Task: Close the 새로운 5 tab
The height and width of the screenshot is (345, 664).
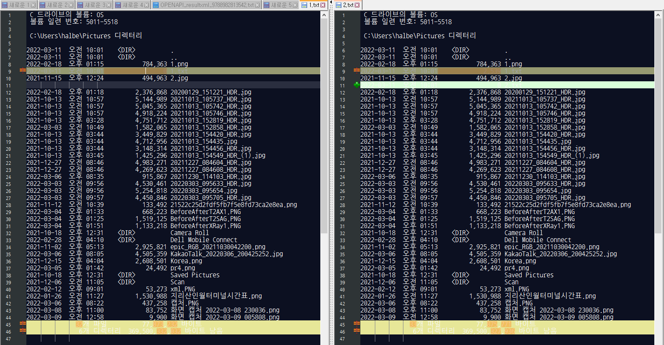Action: pyautogui.click(x=296, y=5)
